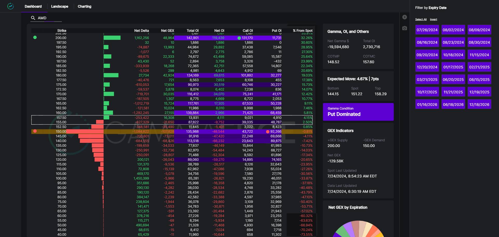Click red dot marker at strike 150.00
Image resolution: width=499 pixels, height=237 pixels.
[x=35, y=131]
